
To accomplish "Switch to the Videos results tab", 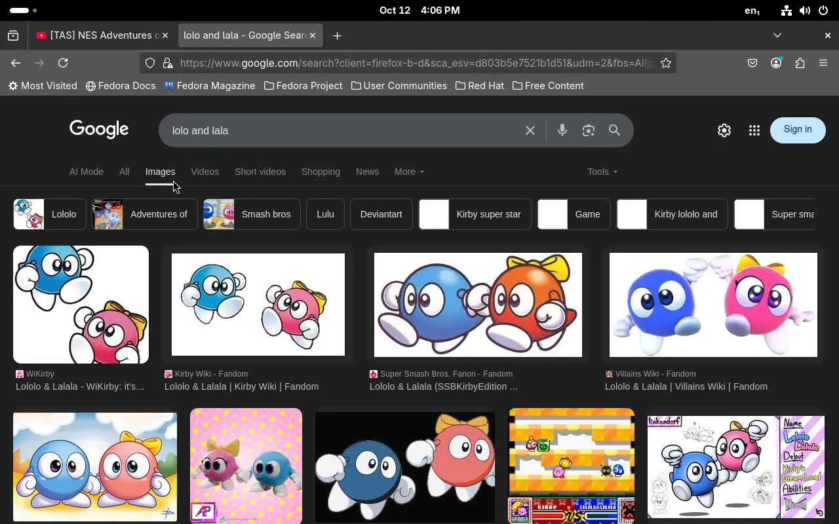I will [x=205, y=172].
